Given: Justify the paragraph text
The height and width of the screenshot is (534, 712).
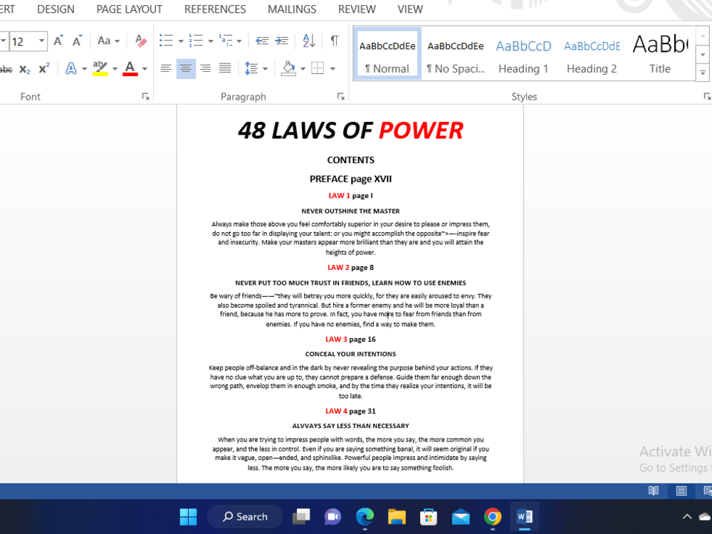Looking at the screenshot, I should pos(225,68).
